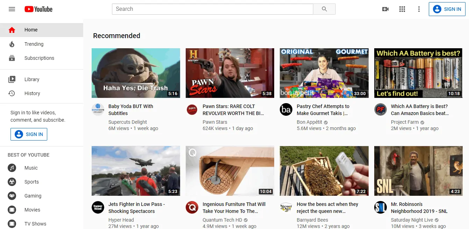
Task: Open Subscriptions in the sidebar
Action: 39,58
